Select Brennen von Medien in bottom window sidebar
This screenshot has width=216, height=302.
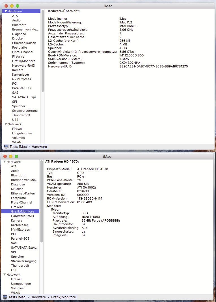[24, 180]
